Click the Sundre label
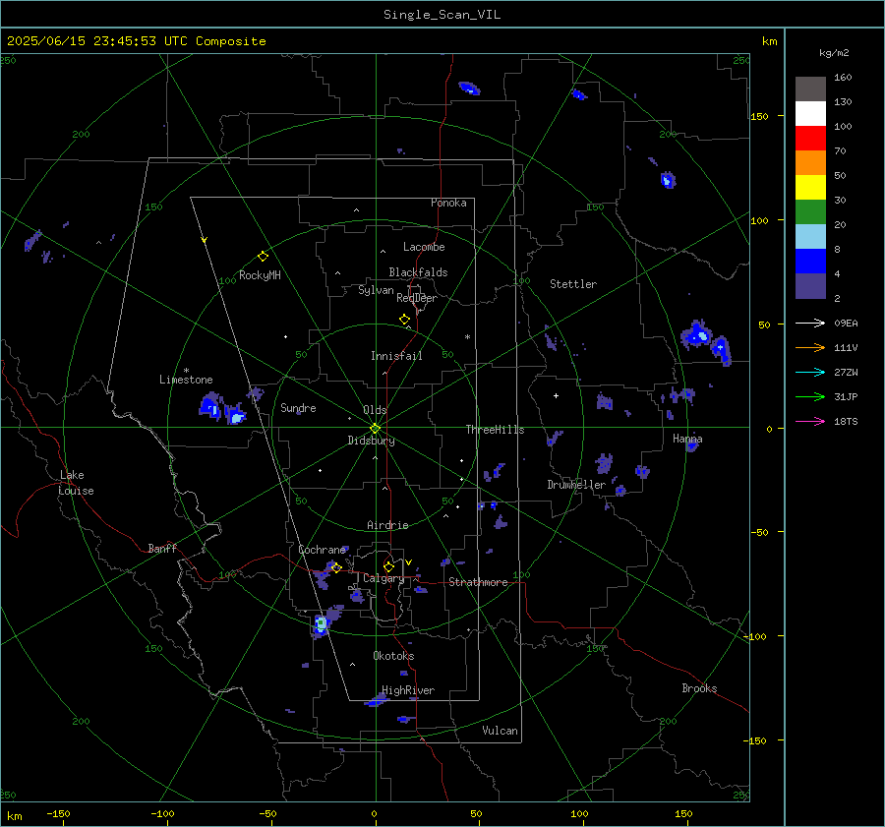 pyautogui.click(x=298, y=408)
